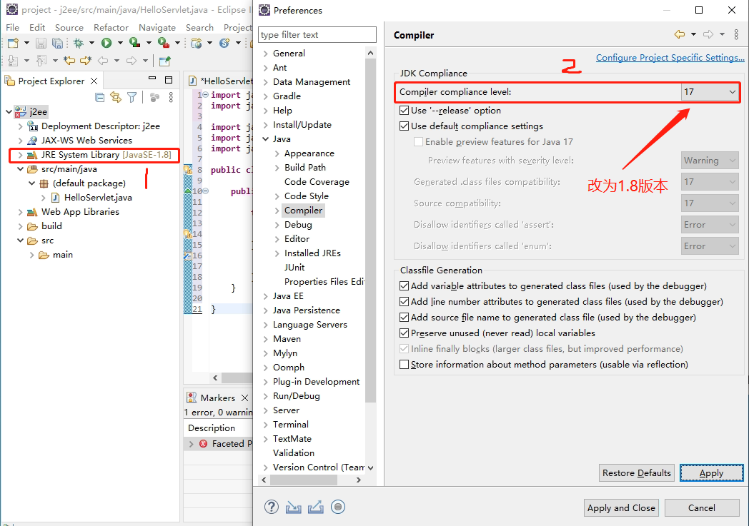Screen dimensions: 749x526
Task: Open the Search menu in Eclipse
Action: pyautogui.click(x=199, y=28)
